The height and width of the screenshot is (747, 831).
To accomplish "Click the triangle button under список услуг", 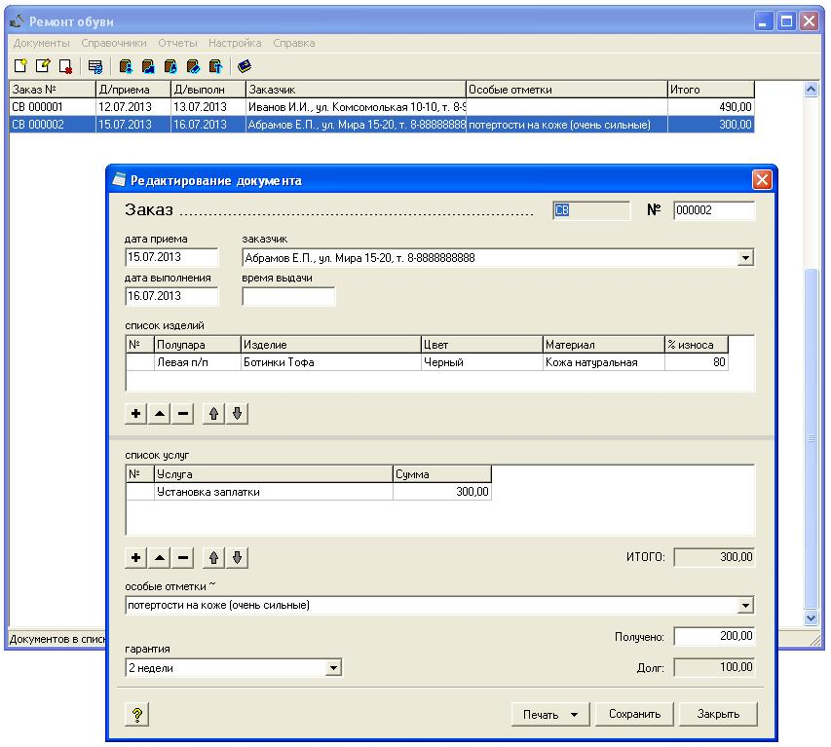I will pos(160,558).
